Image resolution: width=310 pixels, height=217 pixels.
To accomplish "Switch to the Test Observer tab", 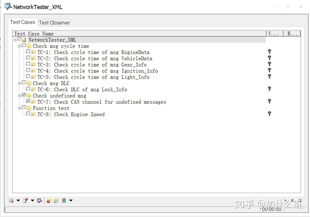I will (54, 22).
